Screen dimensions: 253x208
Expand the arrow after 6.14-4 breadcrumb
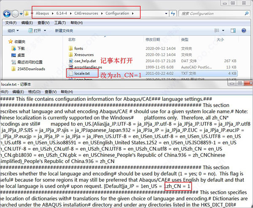click(71, 13)
